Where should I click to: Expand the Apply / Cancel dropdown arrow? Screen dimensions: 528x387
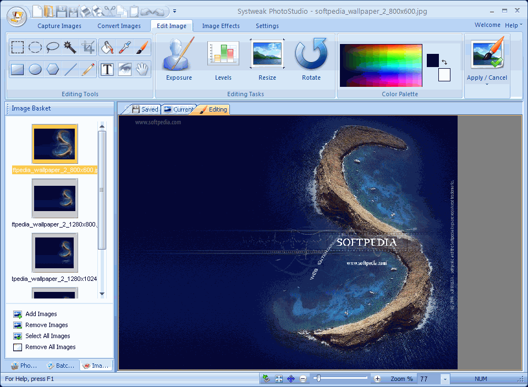coord(487,85)
